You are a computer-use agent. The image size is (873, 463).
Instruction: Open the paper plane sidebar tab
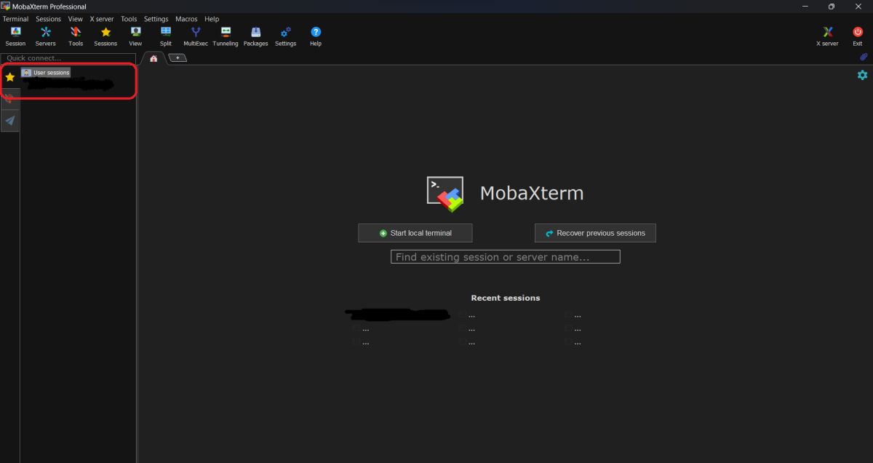(10, 121)
